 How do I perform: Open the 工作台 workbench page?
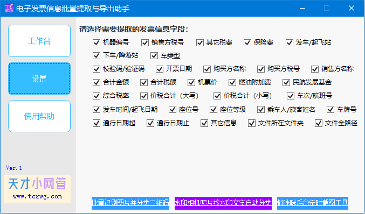[x=39, y=41]
